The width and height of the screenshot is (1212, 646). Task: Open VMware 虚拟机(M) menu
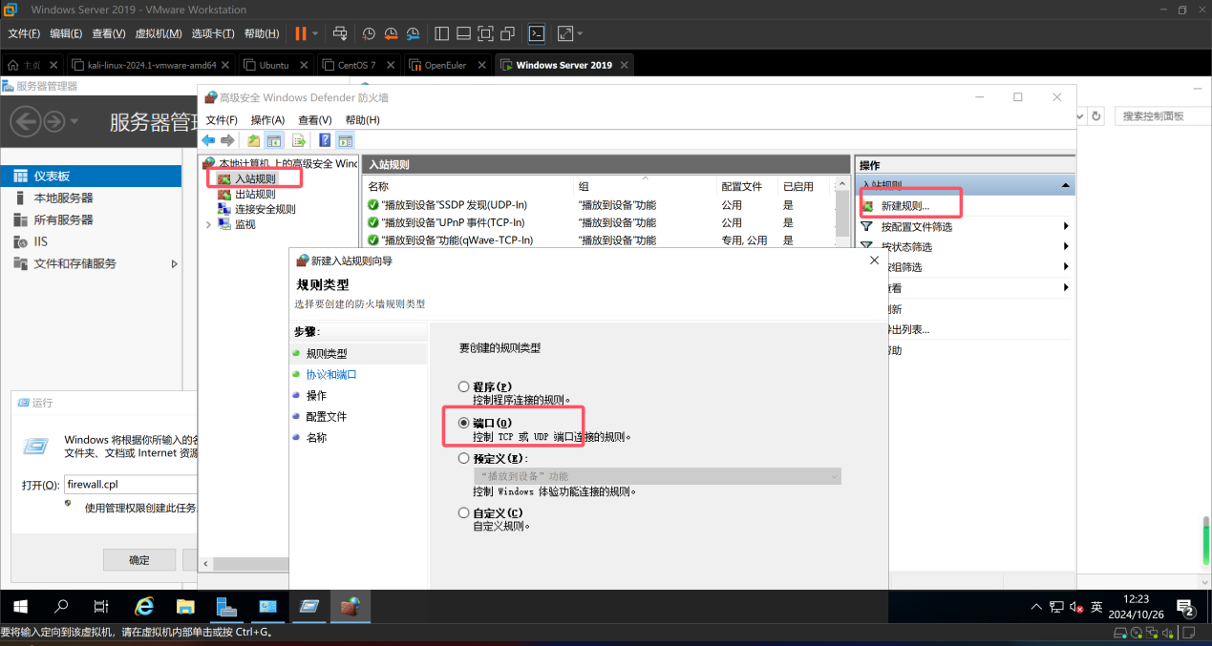tap(159, 33)
